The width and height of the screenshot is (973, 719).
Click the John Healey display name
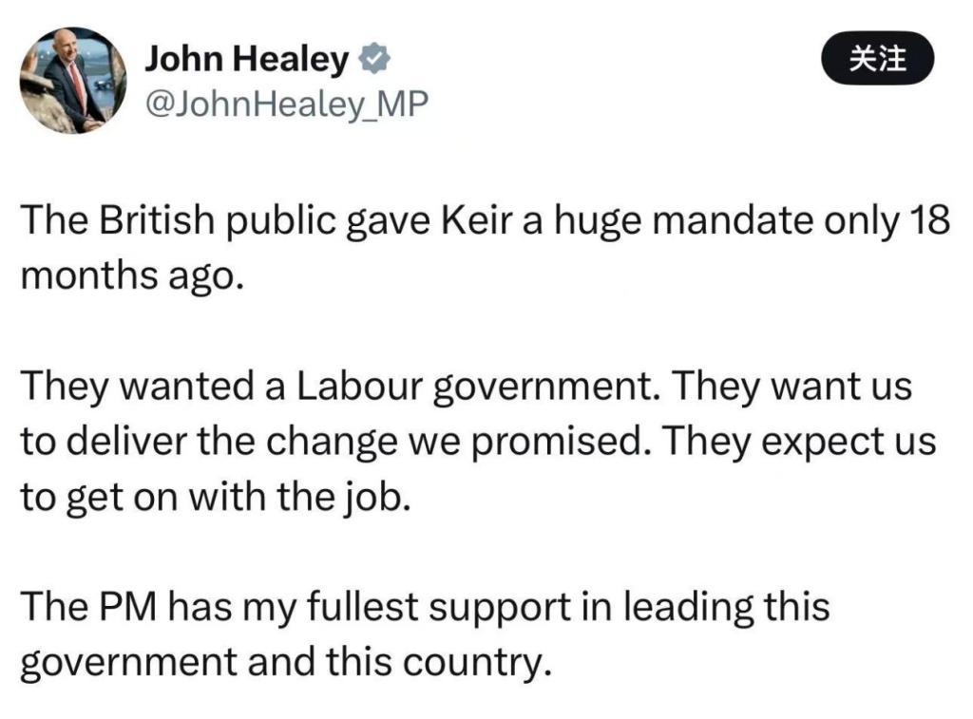(245, 59)
